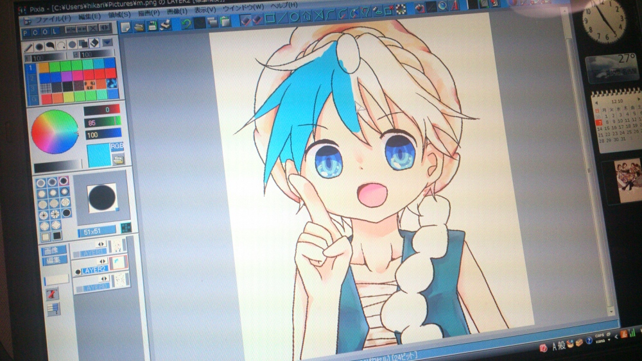This screenshot has height=361, width=642.
Task: Toggle the L panel button
Action: (x=55, y=31)
